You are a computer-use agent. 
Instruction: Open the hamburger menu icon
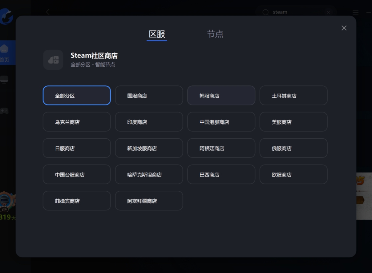[x=355, y=12]
